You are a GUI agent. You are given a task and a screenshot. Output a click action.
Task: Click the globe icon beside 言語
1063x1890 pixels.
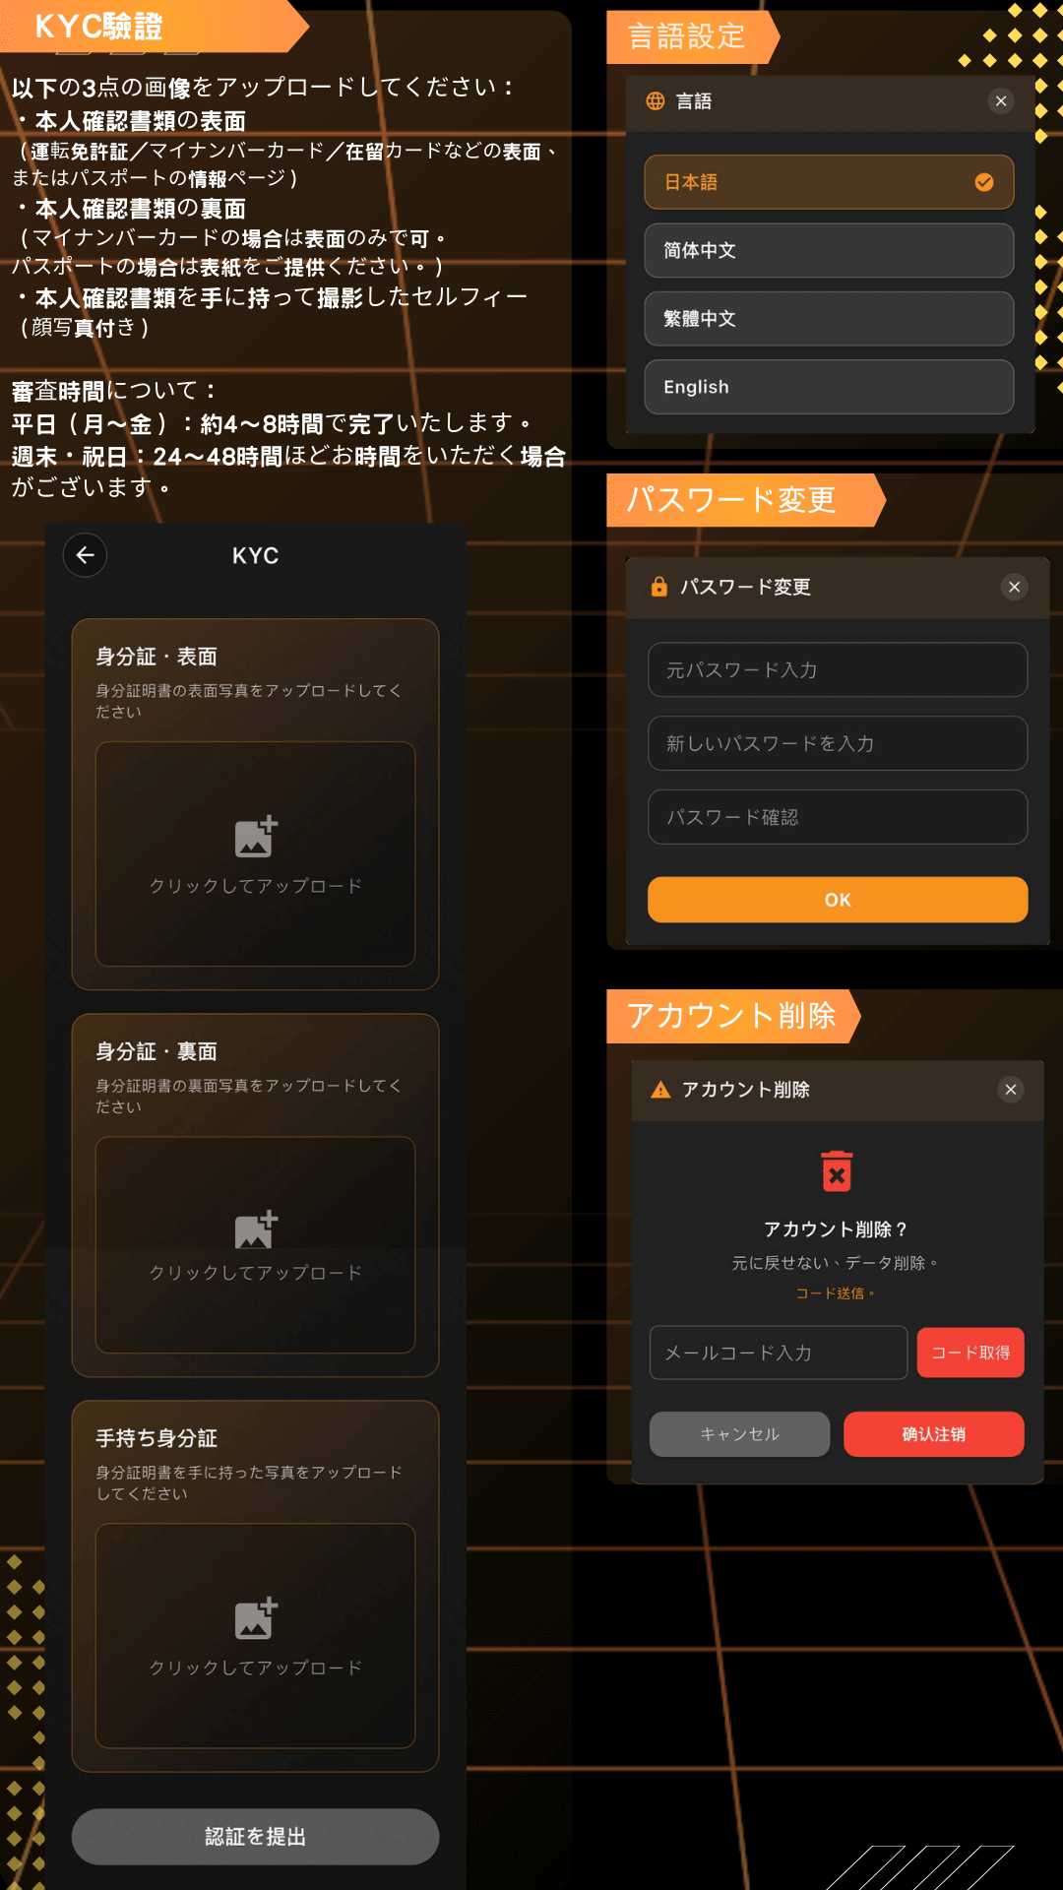coord(656,100)
